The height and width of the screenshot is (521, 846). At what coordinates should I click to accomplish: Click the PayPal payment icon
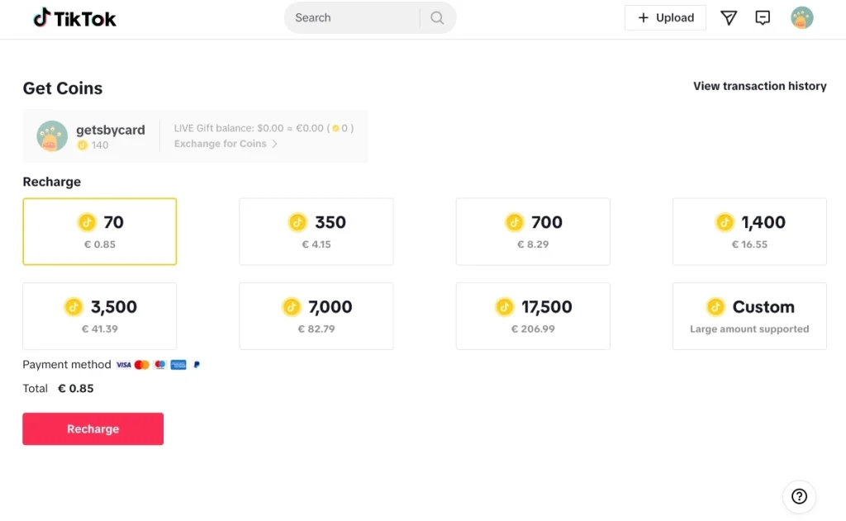197,365
